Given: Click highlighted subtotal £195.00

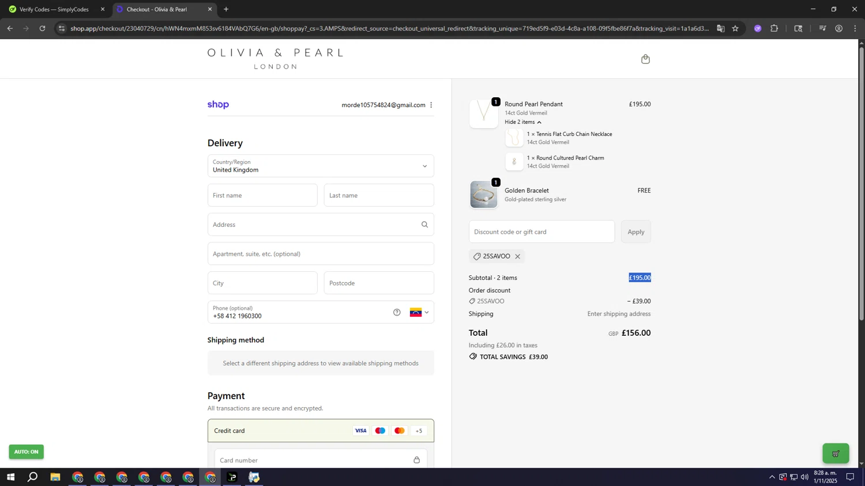Looking at the screenshot, I should [640, 278].
